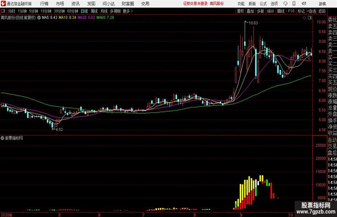Click the 现价 row in the quote panel
337x217 pixels.
tap(332, 89)
